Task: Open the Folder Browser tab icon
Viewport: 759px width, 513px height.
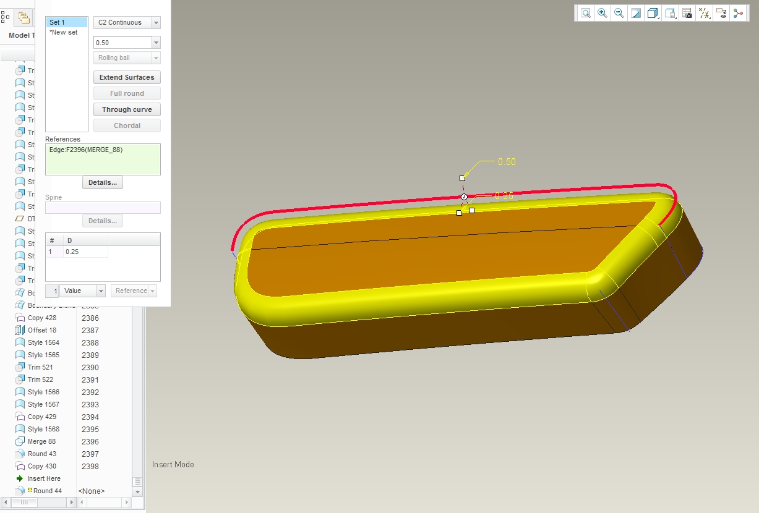Action: click(24, 17)
